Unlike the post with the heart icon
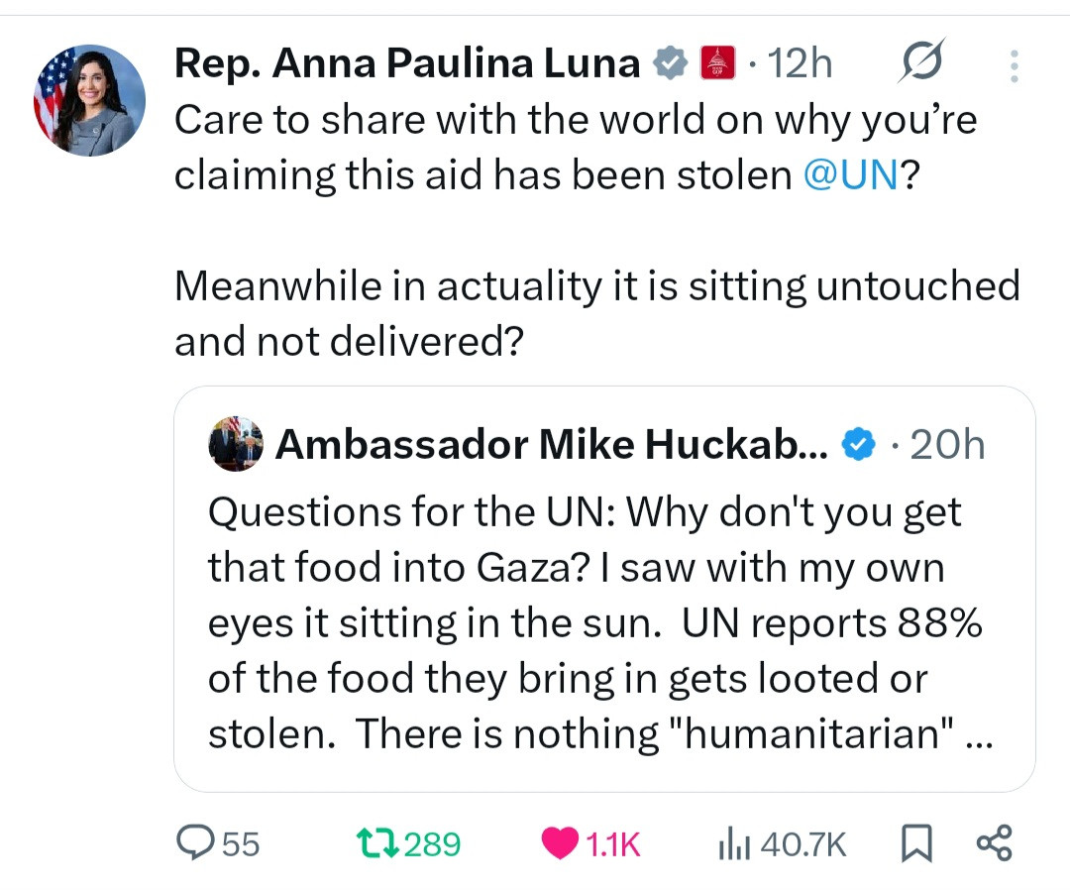Viewport: 1070px width, 890px height. pos(563,842)
